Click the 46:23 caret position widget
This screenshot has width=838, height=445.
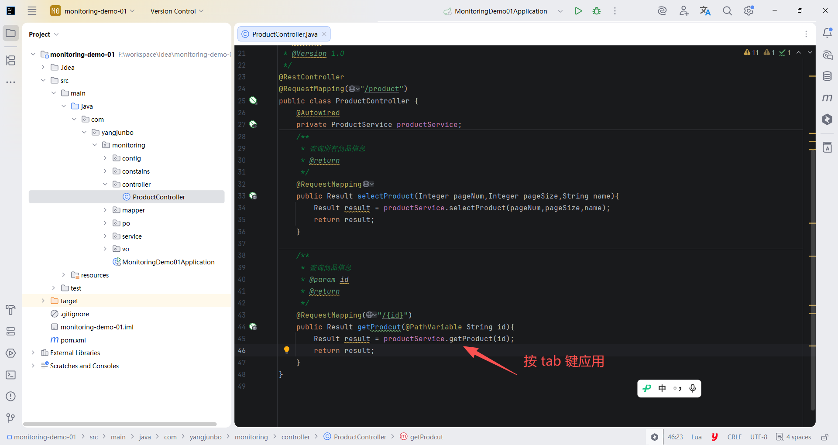click(x=675, y=437)
